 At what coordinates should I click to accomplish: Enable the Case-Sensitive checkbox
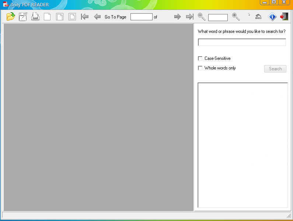200,58
